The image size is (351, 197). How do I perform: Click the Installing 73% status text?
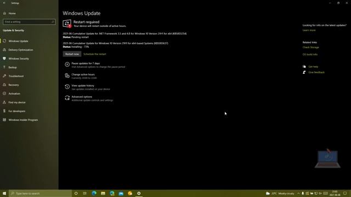(80, 47)
